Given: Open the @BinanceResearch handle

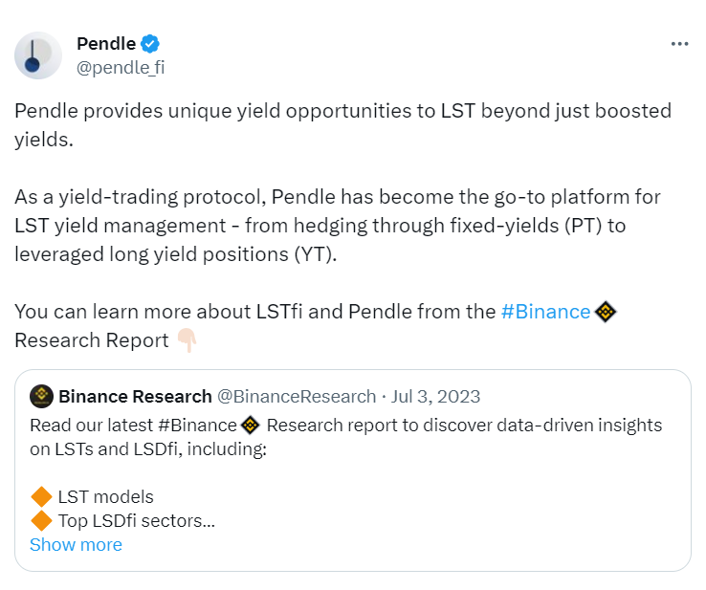Looking at the screenshot, I should click(x=297, y=397).
